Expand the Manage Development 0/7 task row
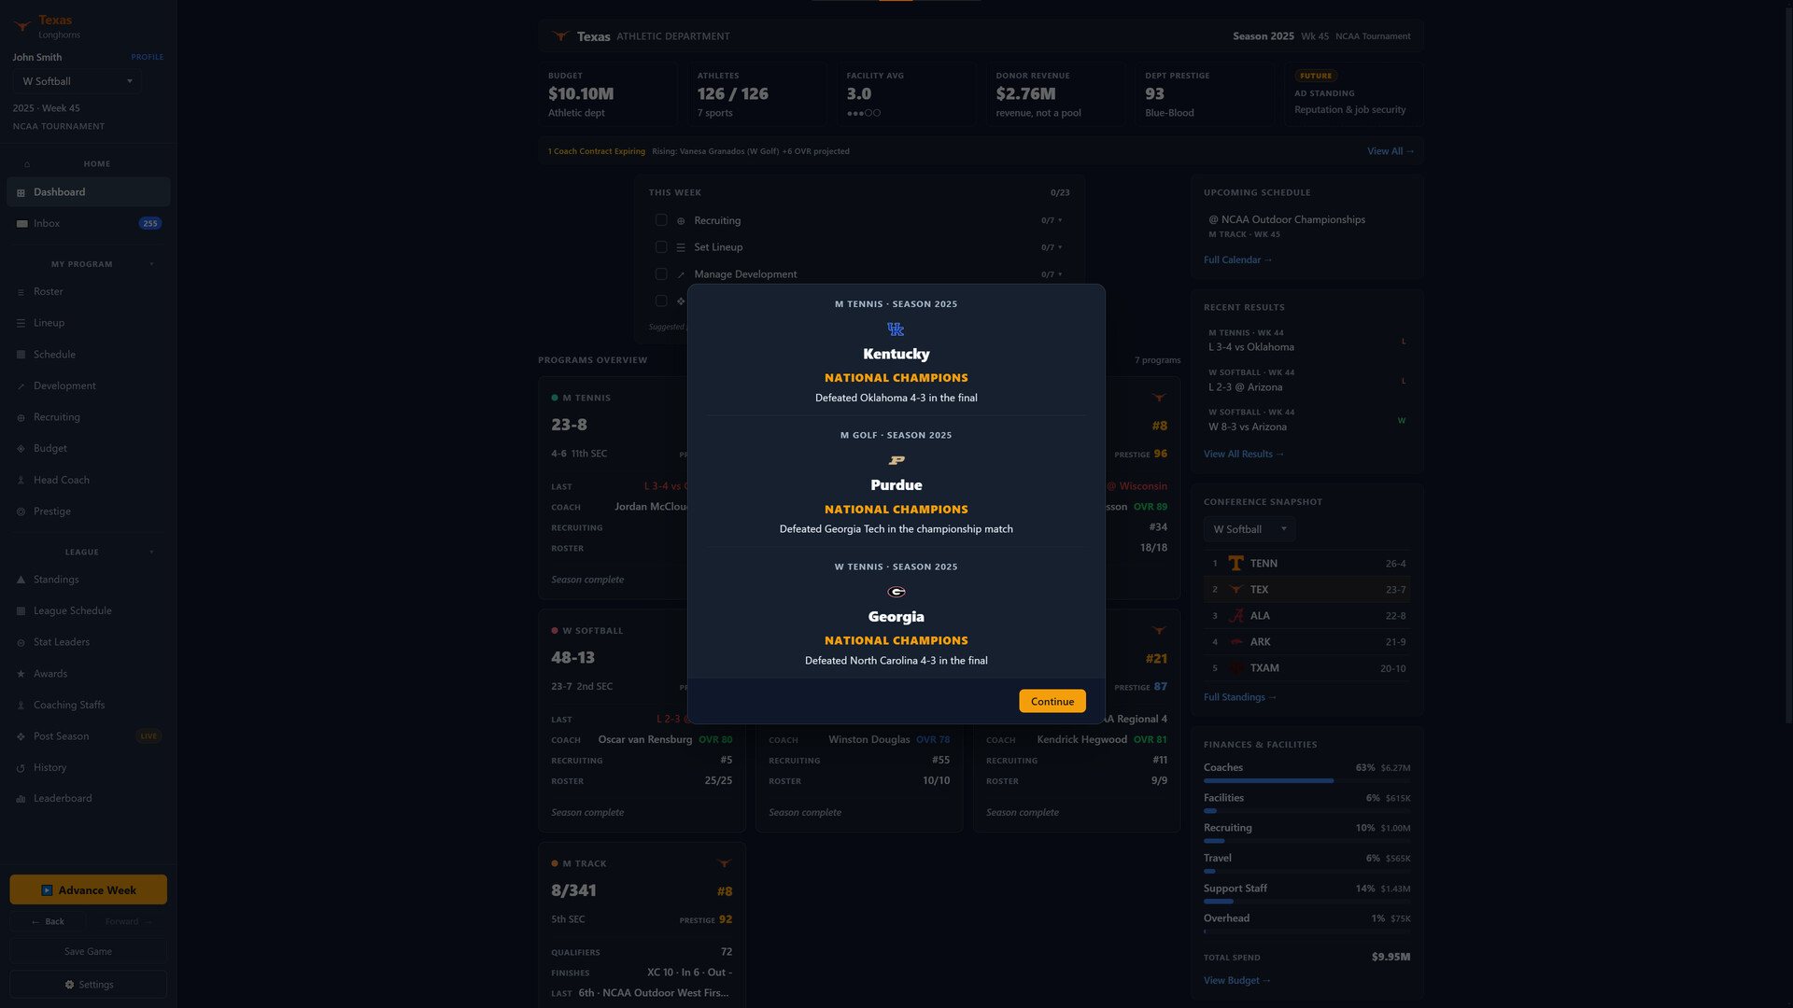 [1052, 274]
